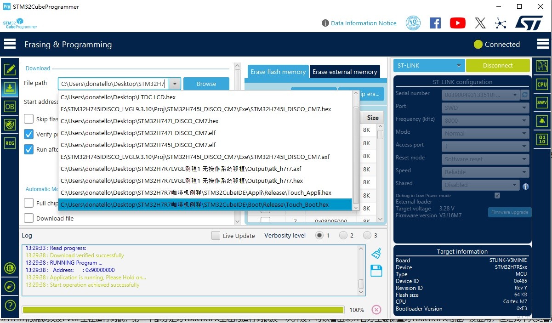Enable Live Update checkbox
This screenshot has width=552, height=323.
pyautogui.click(x=216, y=235)
